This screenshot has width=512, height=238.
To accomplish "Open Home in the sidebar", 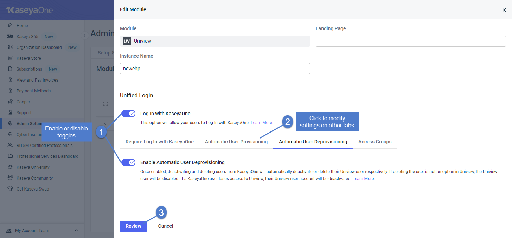I will click(x=22, y=25).
